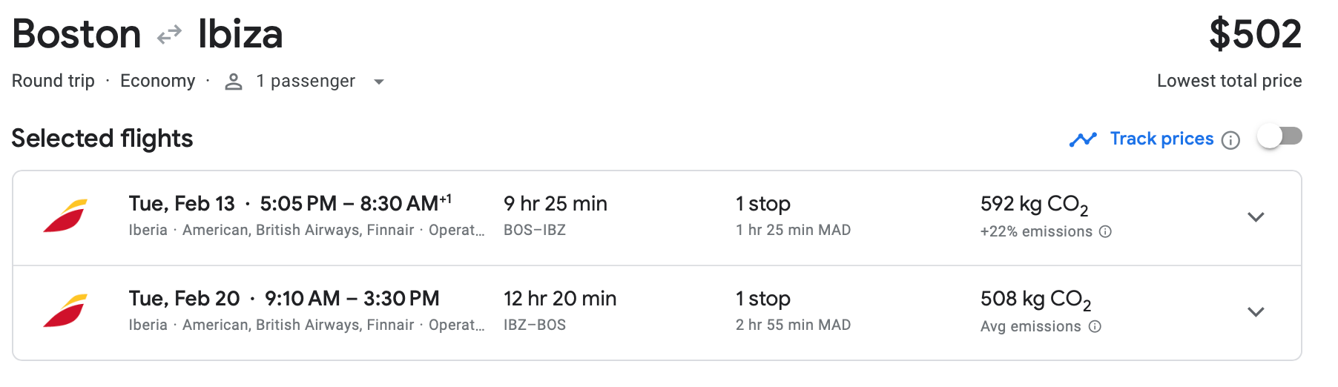Viewport: 1338px width, 387px height.
Task: Click the round-trip swap arrows icon
Action: click(x=170, y=35)
